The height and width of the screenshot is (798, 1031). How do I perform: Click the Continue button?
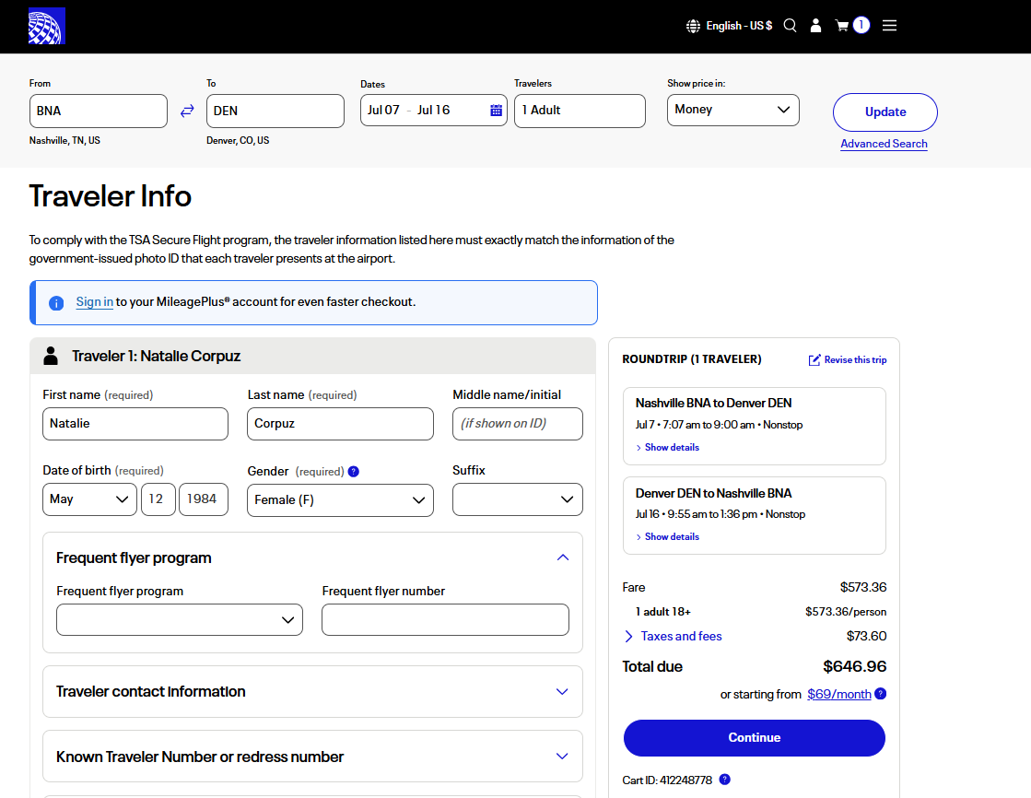tap(754, 738)
